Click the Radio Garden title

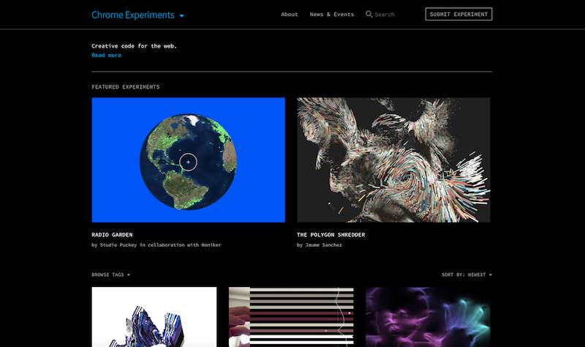[x=112, y=234]
